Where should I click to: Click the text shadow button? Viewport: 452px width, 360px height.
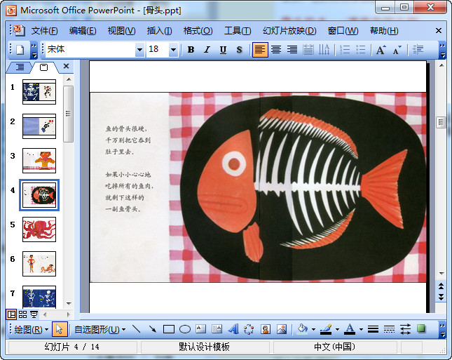(x=239, y=50)
